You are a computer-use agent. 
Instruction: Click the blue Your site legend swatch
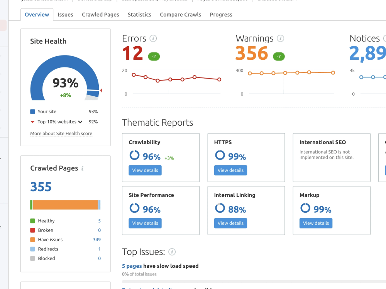pos(32,112)
